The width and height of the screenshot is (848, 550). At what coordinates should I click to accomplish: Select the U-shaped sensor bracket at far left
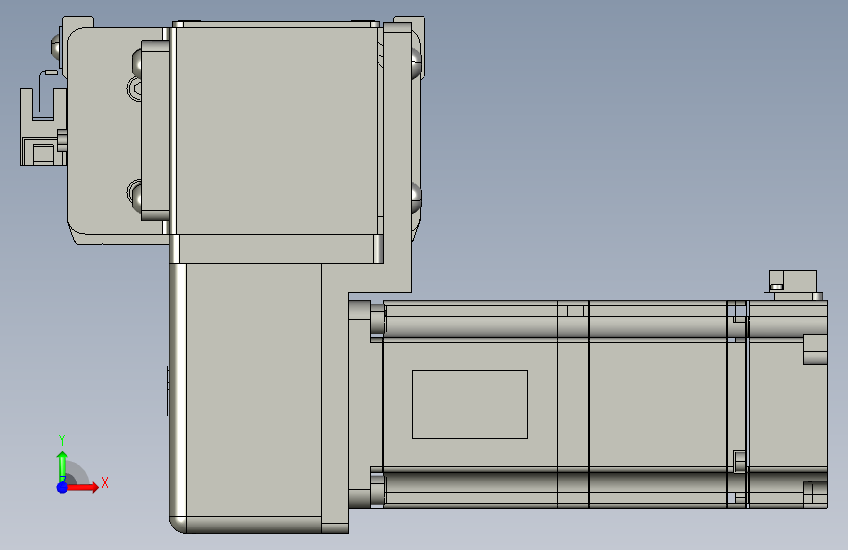point(43,126)
